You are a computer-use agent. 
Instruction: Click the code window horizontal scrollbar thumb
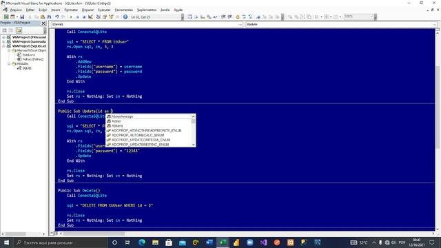(94, 234)
